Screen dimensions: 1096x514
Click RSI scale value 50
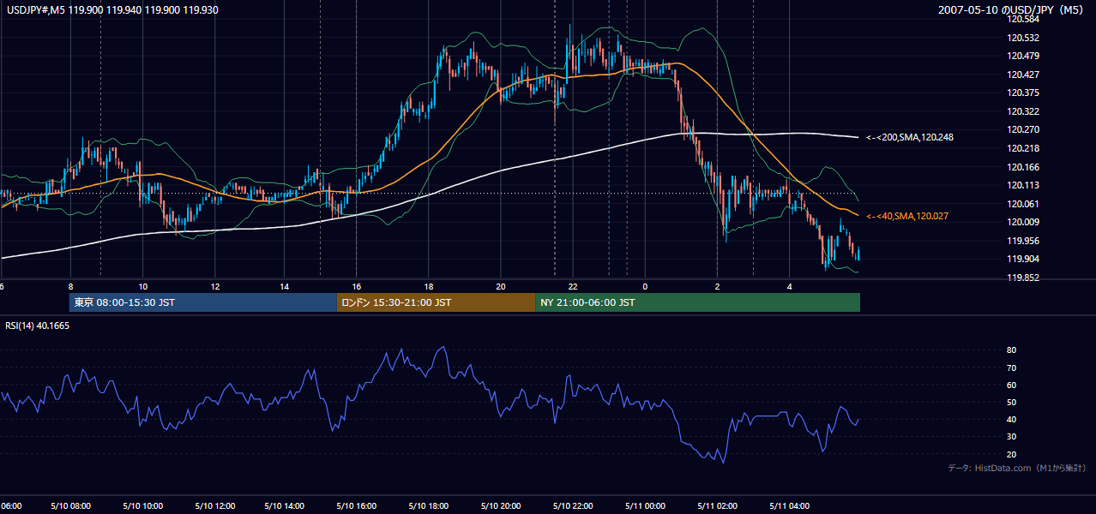tap(1011, 402)
